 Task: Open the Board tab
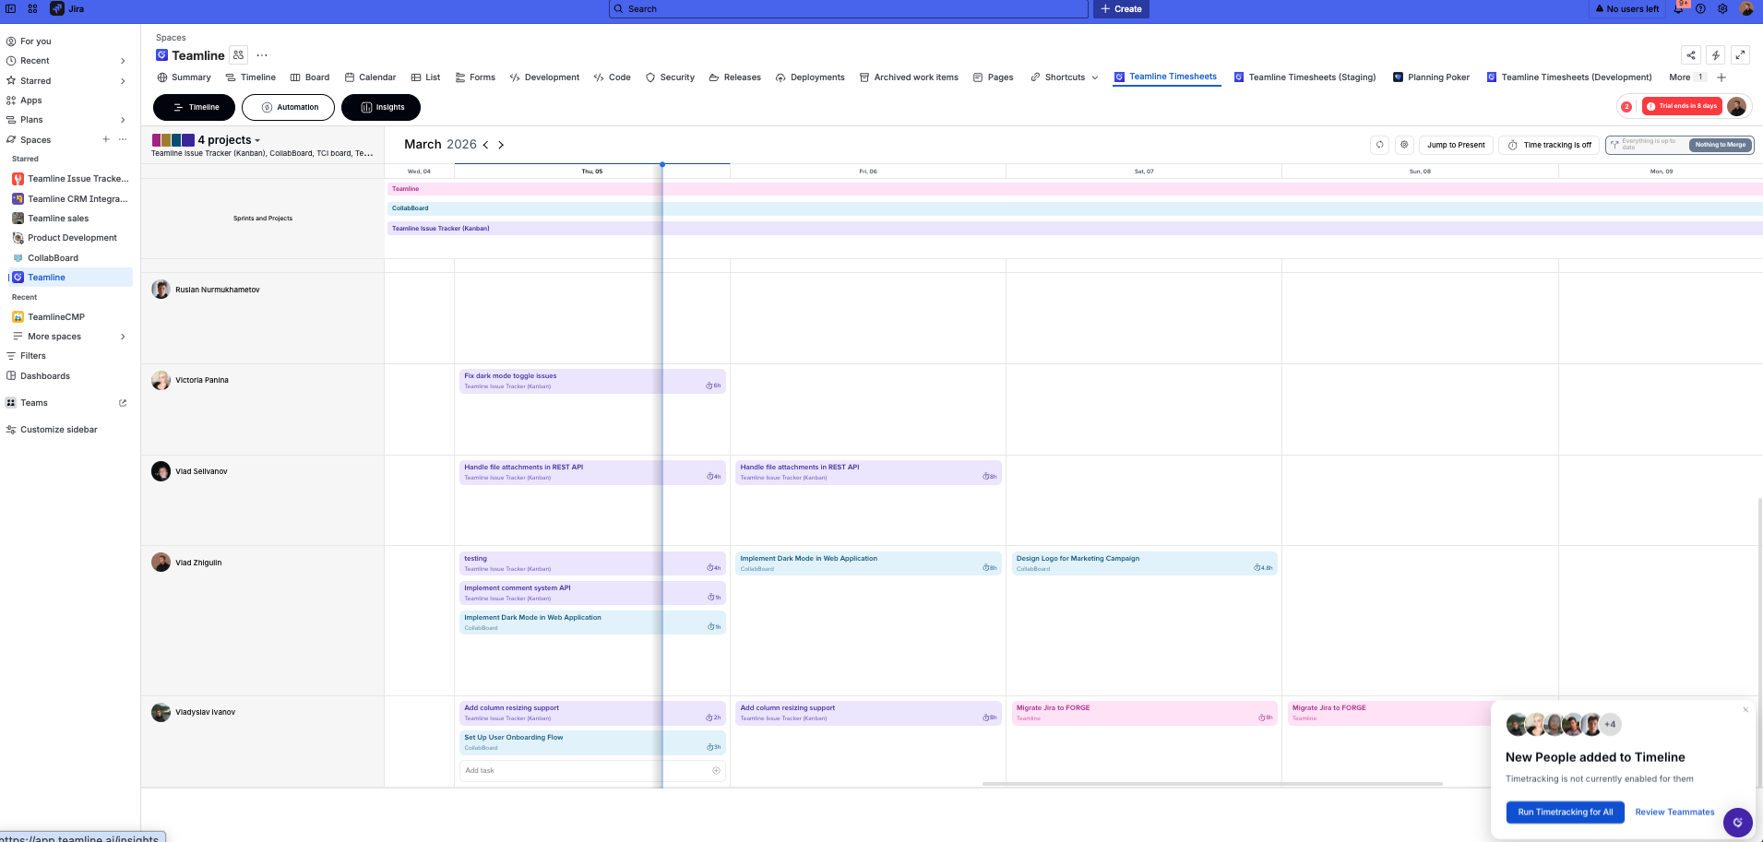pos(310,77)
